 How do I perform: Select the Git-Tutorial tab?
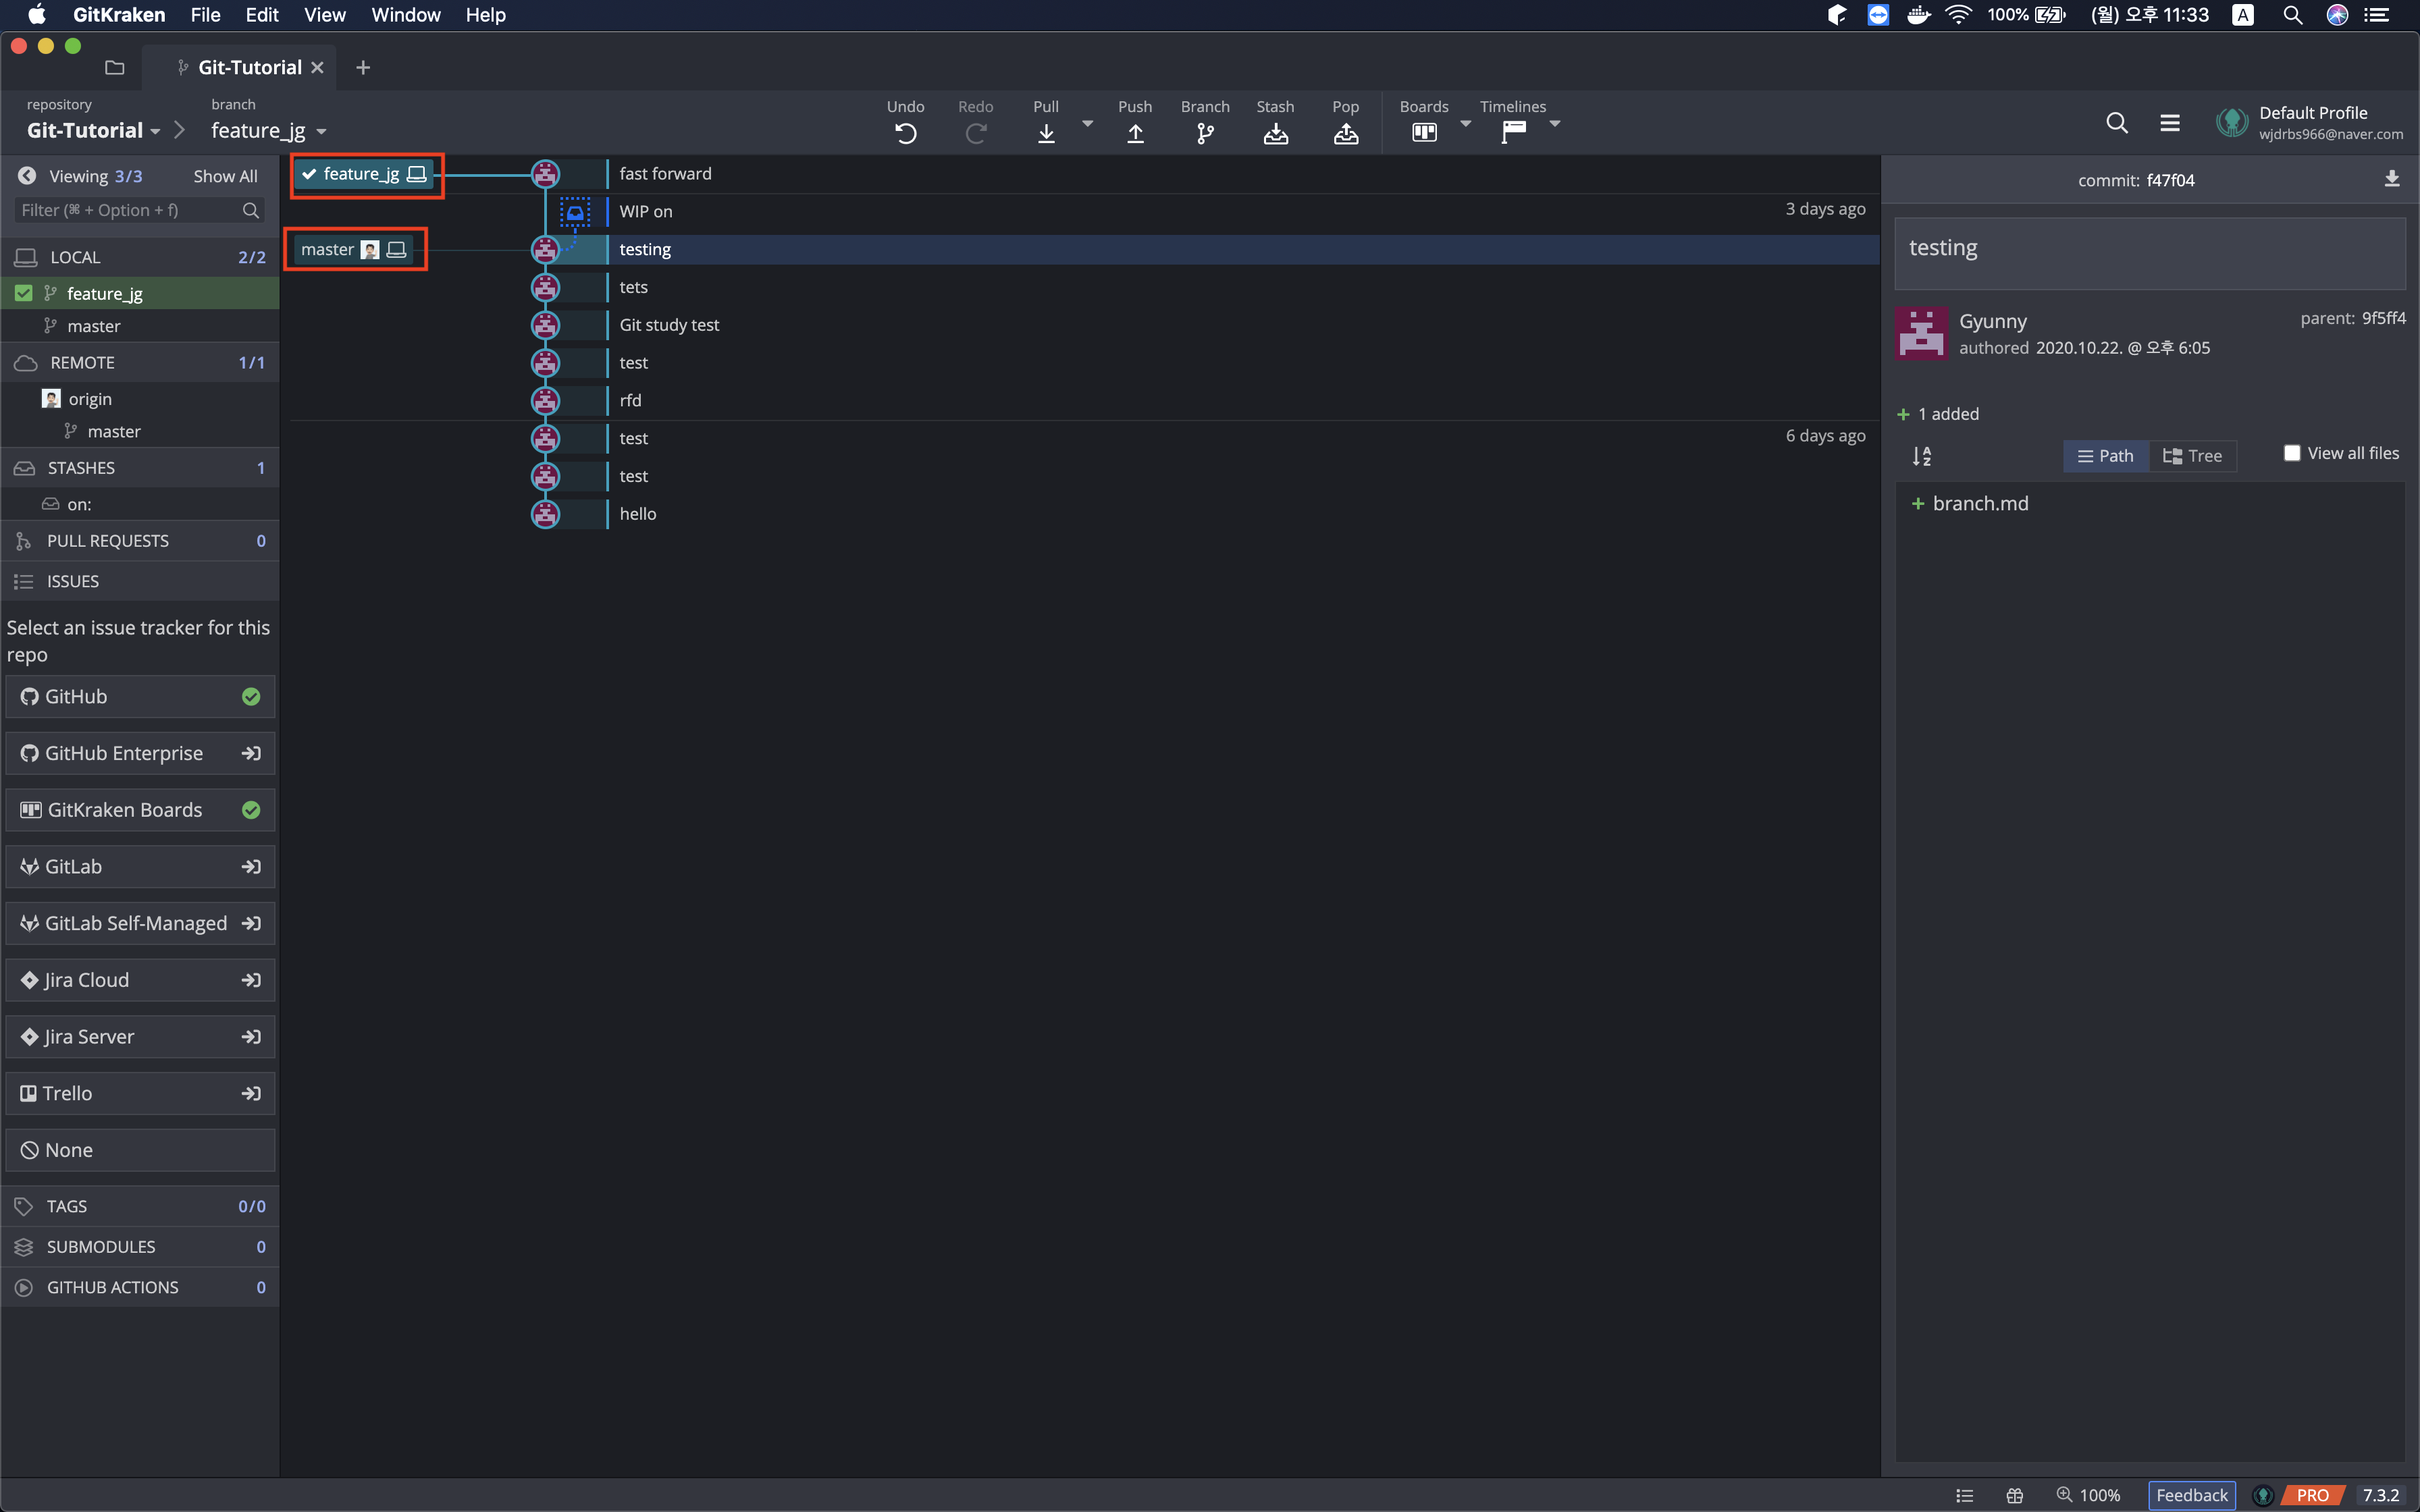tap(249, 67)
